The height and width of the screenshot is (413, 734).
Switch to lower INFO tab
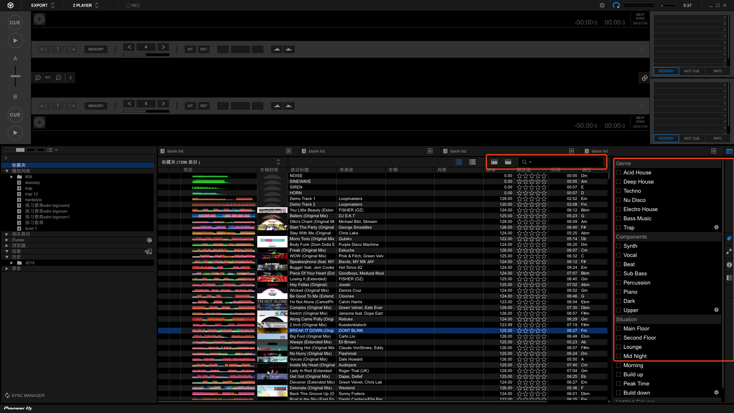pyautogui.click(x=717, y=138)
